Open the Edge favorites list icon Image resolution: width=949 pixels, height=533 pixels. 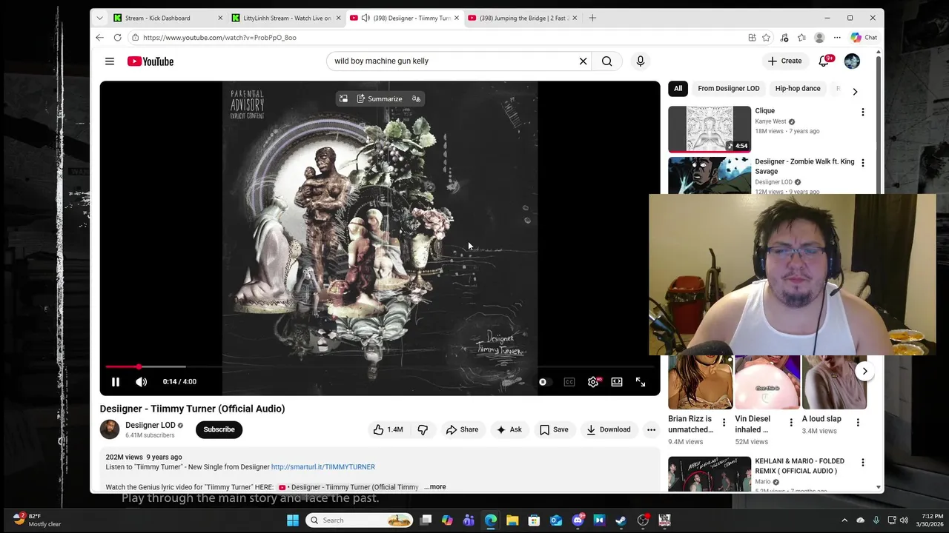tap(801, 38)
